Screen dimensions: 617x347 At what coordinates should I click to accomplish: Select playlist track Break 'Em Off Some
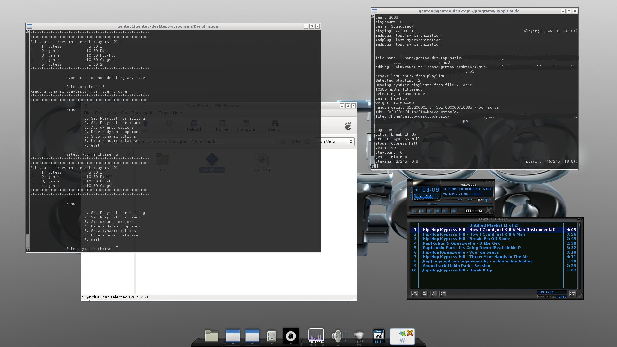(x=494, y=239)
